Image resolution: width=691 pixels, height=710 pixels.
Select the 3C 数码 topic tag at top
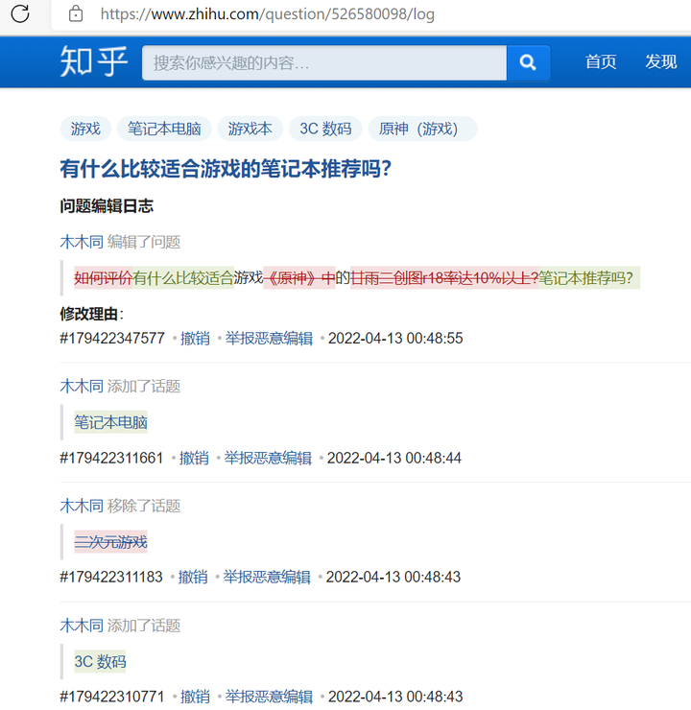(325, 129)
